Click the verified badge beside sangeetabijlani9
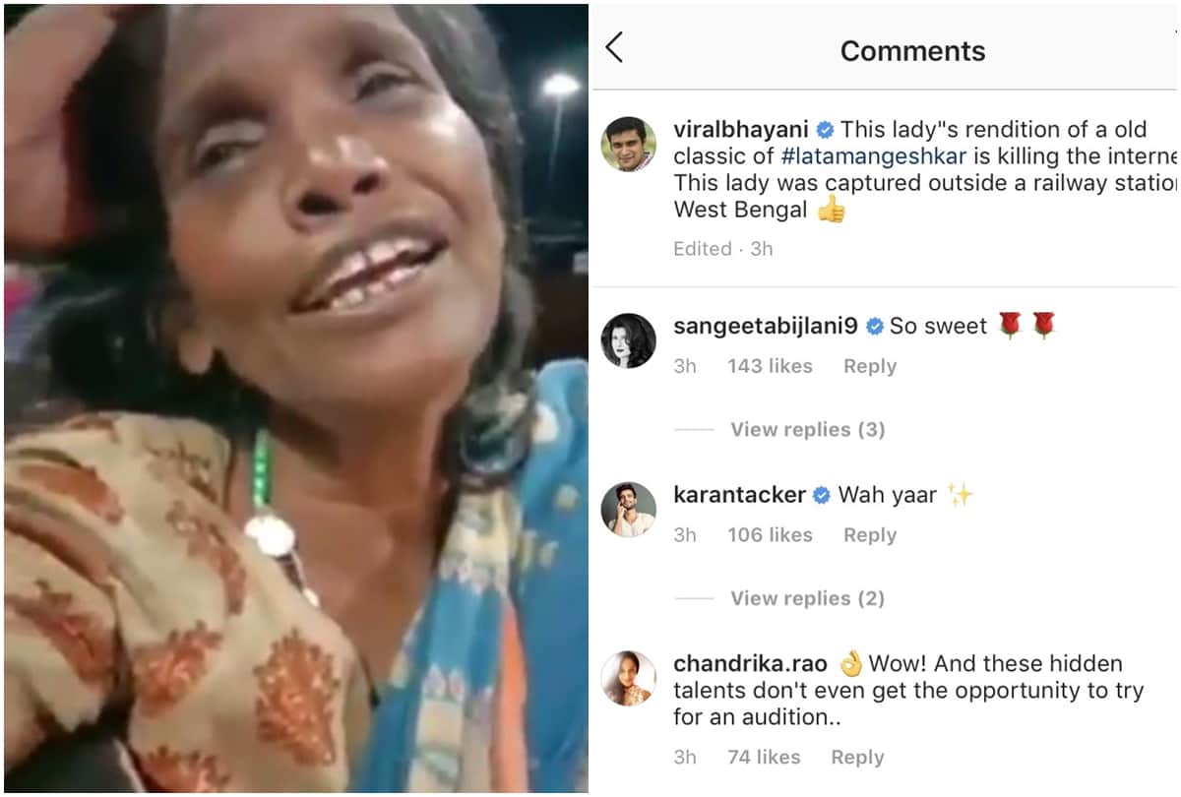 tap(877, 326)
